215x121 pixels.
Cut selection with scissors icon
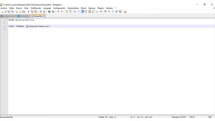point(28,12)
